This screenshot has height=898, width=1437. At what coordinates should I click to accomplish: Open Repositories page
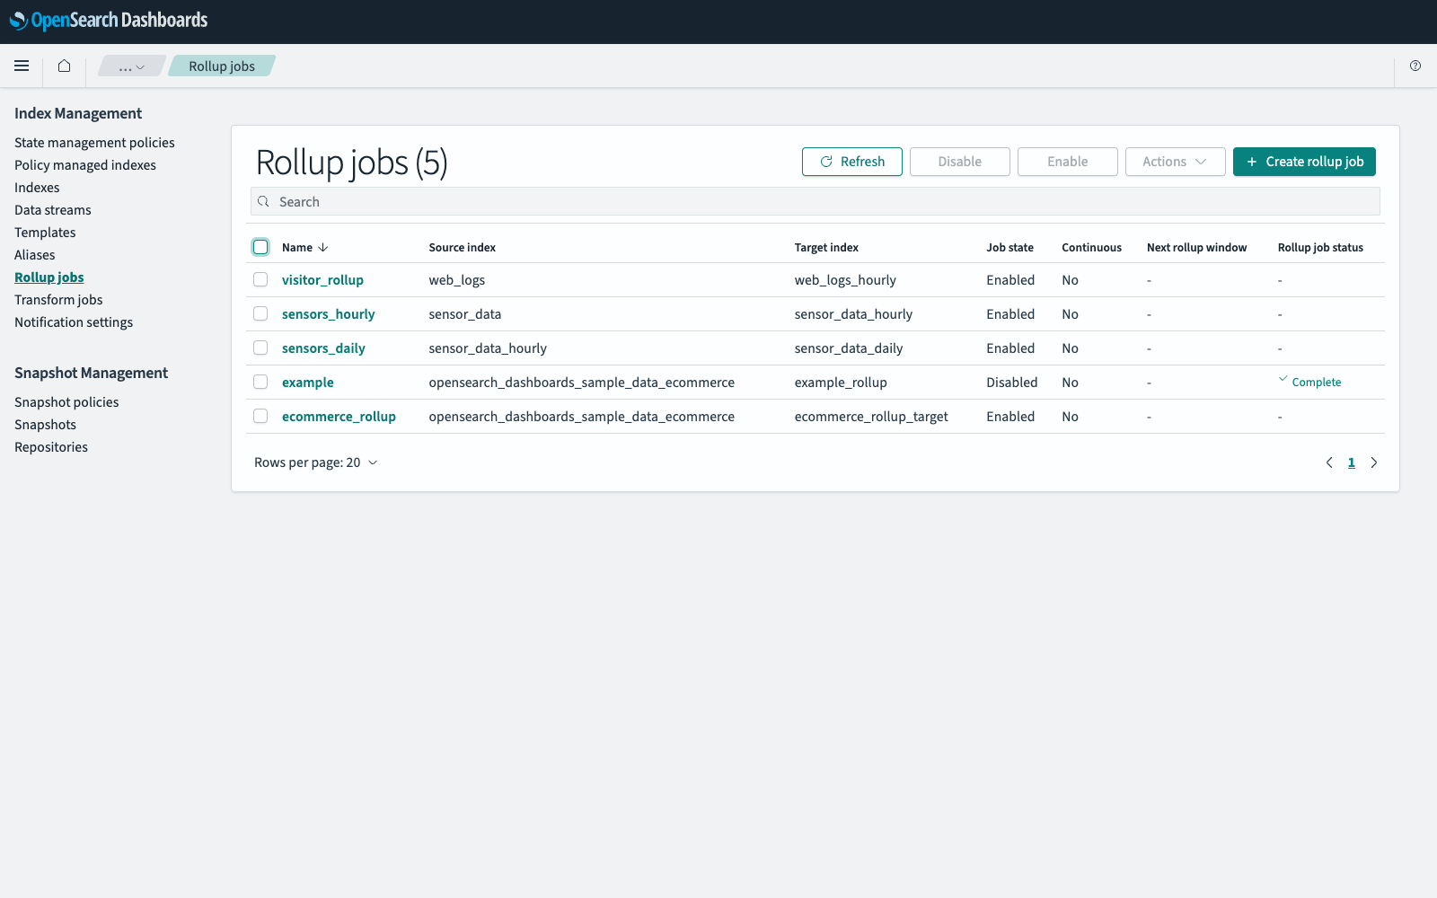tap(51, 447)
